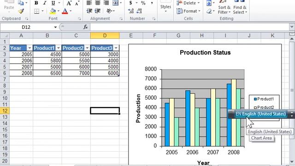The width and height of the screenshot is (295, 166).
Task: Select column B header
Action: point(47,36)
